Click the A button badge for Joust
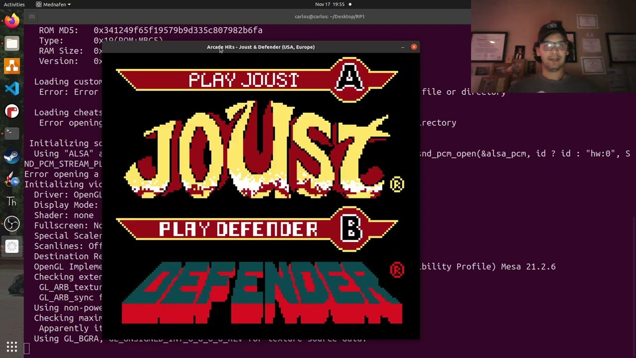The height and width of the screenshot is (358, 636). coord(350,80)
